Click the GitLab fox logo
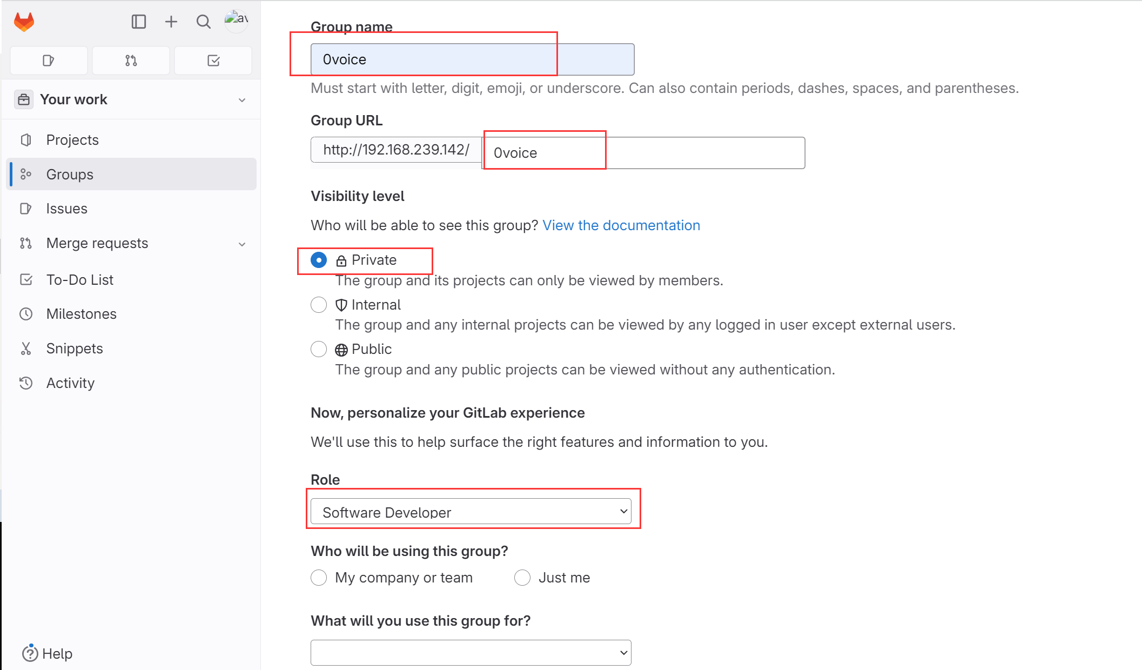The width and height of the screenshot is (1142, 670). pyautogui.click(x=24, y=22)
